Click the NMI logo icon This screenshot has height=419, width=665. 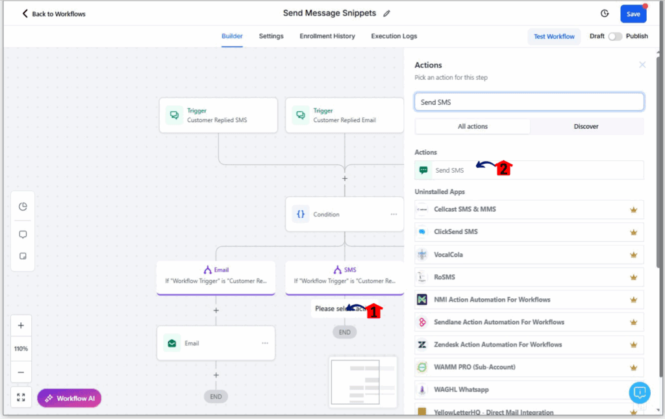(x=422, y=299)
